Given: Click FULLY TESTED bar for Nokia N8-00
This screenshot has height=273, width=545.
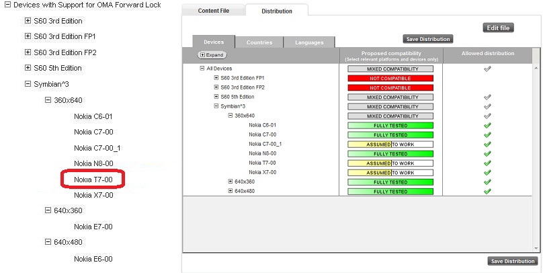Looking at the screenshot, I should pyautogui.click(x=390, y=154).
